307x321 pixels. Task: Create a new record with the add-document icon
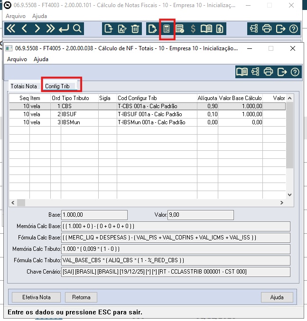coord(108,28)
